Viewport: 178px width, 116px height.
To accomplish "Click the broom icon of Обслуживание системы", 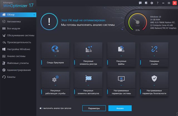I will [x=4, y=36].
